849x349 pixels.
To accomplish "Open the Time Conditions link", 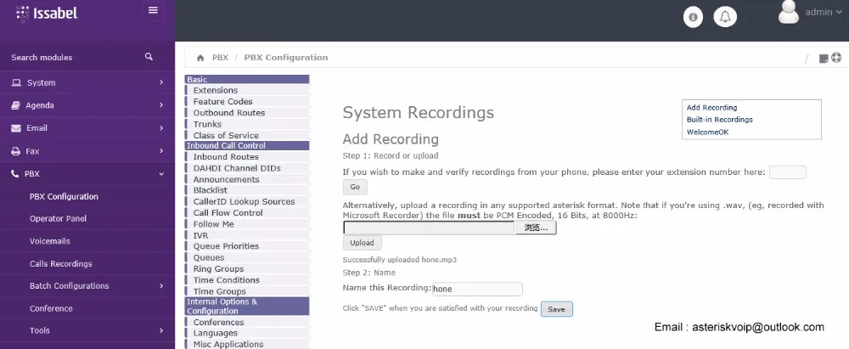I will click(227, 280).
